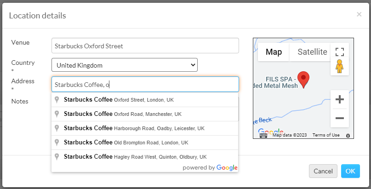The height and width of the screenshot is (189, 371).
Task: Switch map to Map view
Action: (274, 52)
